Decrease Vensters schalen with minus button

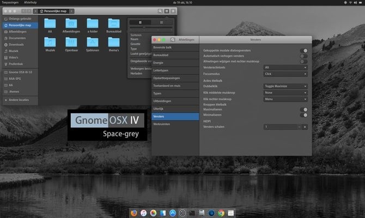pyautogui.click(x=300, y=127)
